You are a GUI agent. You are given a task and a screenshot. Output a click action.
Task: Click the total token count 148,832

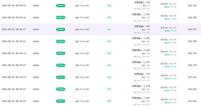pos(192,89)
